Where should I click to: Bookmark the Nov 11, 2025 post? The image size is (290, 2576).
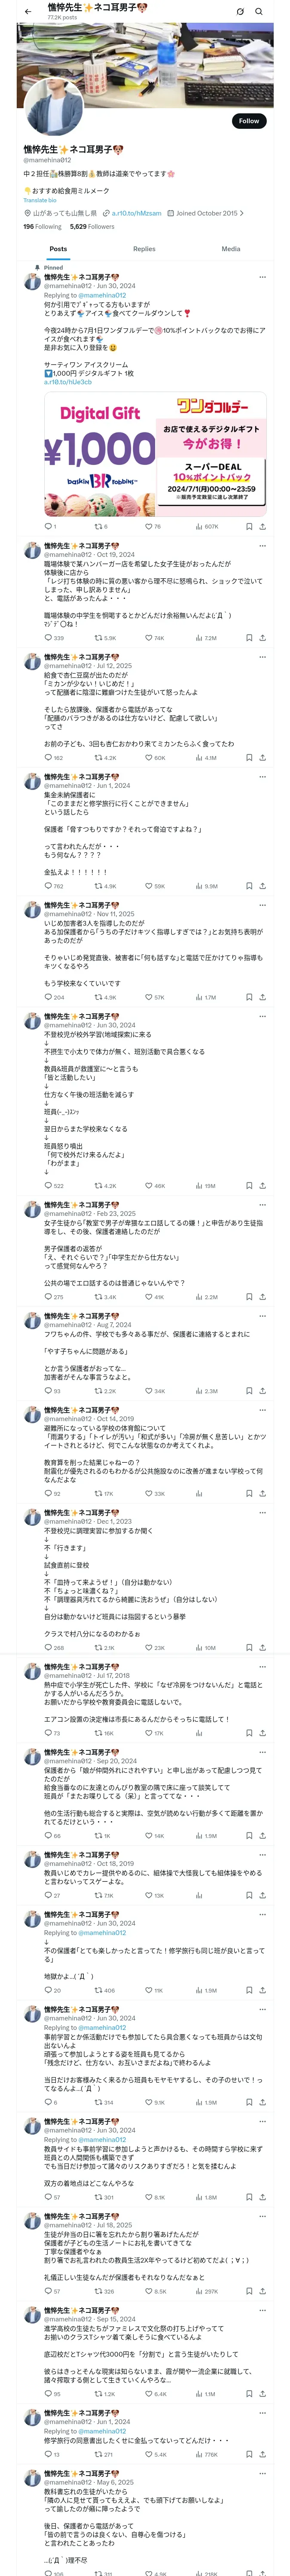pyautogui.click(x=248, y=997)
